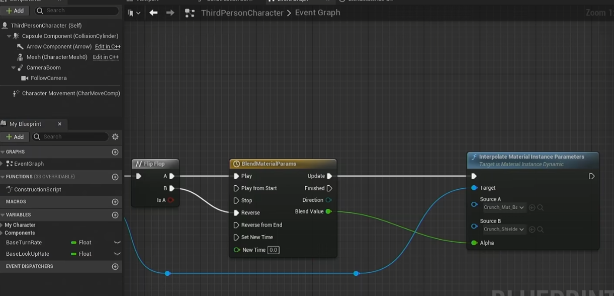The height and width of the screenshot is (296, 614).
Task: Expand the EventGraph entry
Action: tap(3, 164)
